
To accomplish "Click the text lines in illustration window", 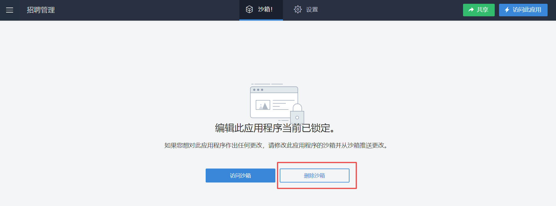I will click(282, 105).
